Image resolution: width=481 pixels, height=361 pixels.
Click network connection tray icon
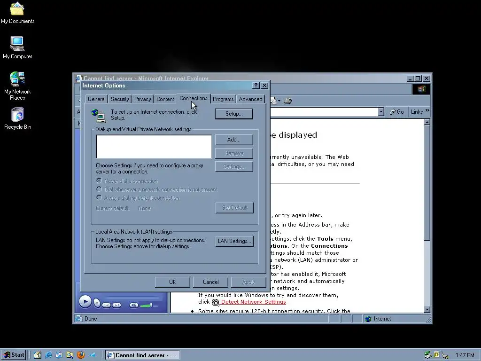(x=445, y=355)
